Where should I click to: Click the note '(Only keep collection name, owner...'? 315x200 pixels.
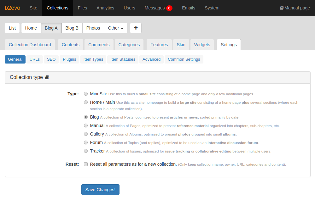pos(232,164)
